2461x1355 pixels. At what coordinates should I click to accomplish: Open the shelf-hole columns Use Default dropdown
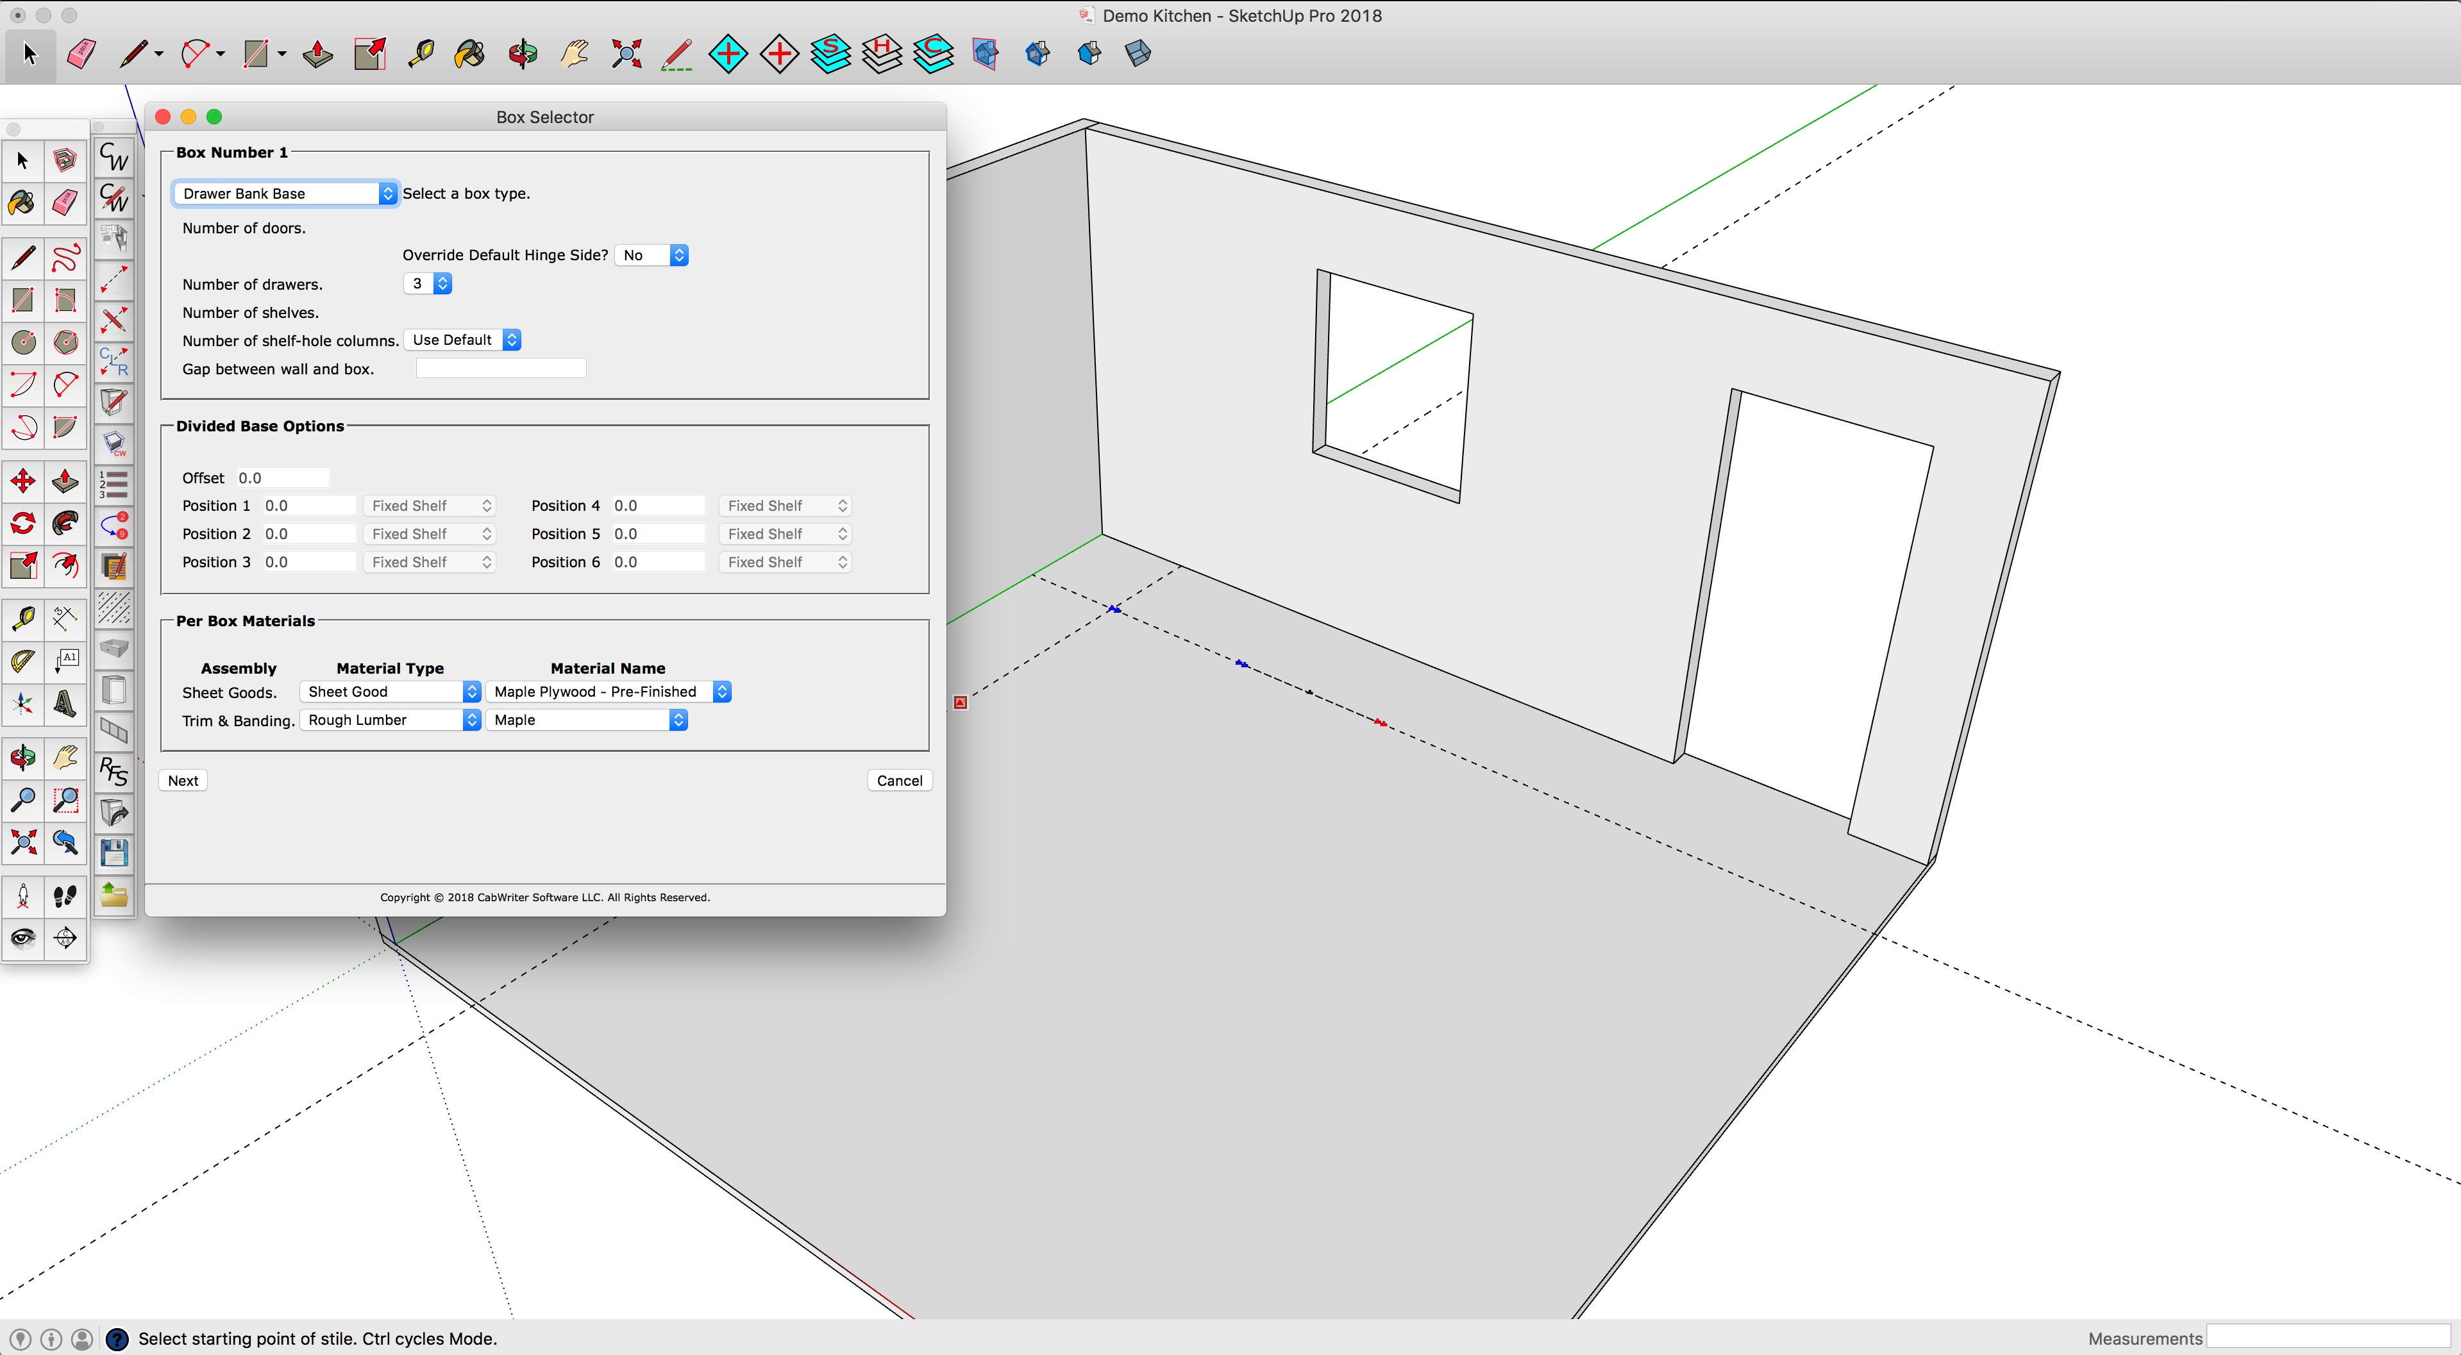point(464,340)
